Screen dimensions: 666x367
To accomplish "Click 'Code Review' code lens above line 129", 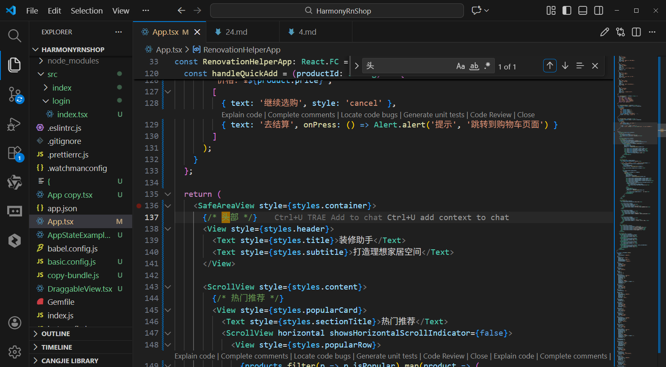I will click(491, 115).
